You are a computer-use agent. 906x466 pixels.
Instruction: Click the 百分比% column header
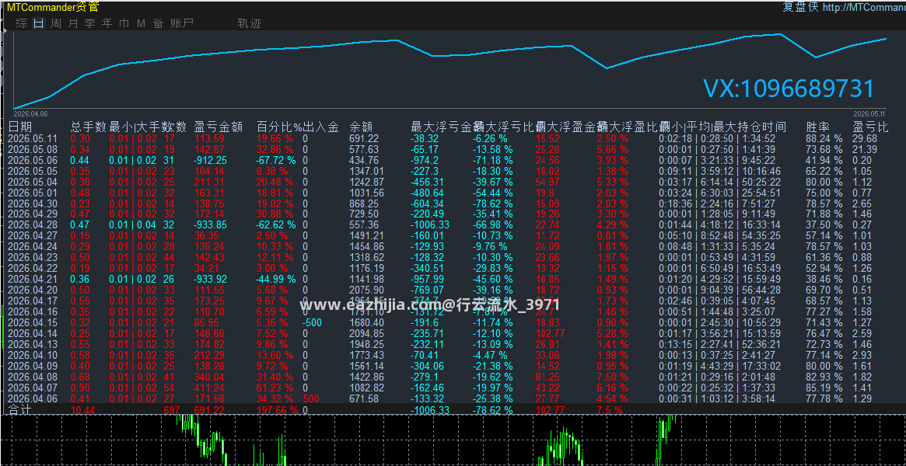point(280,127)
